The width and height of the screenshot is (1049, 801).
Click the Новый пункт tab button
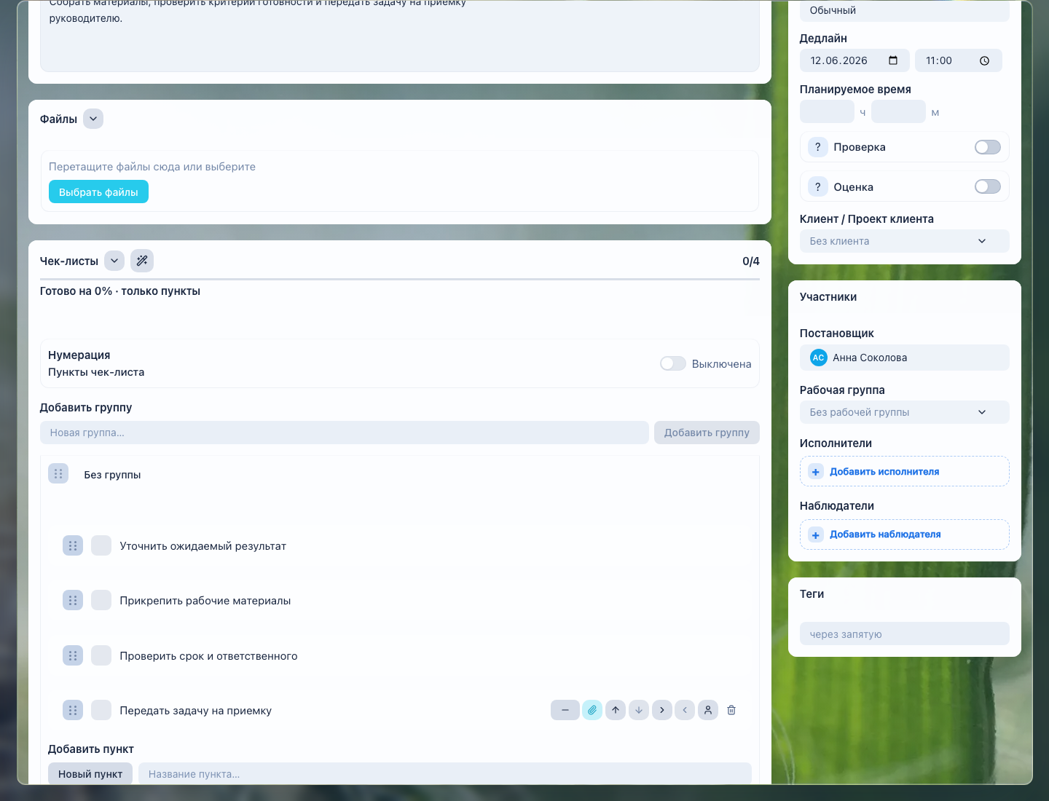pos(90,773)
